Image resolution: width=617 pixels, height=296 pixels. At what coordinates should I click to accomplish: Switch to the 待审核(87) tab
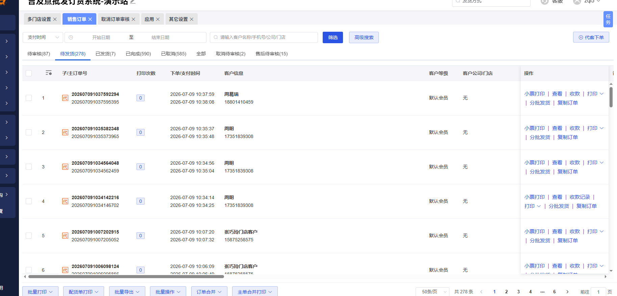39,54
